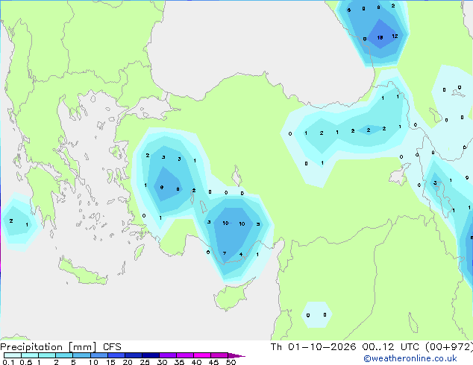This screenshot has width=473, height=365.
Task: Click the '25' legend scale label
Action: (145, 362)
